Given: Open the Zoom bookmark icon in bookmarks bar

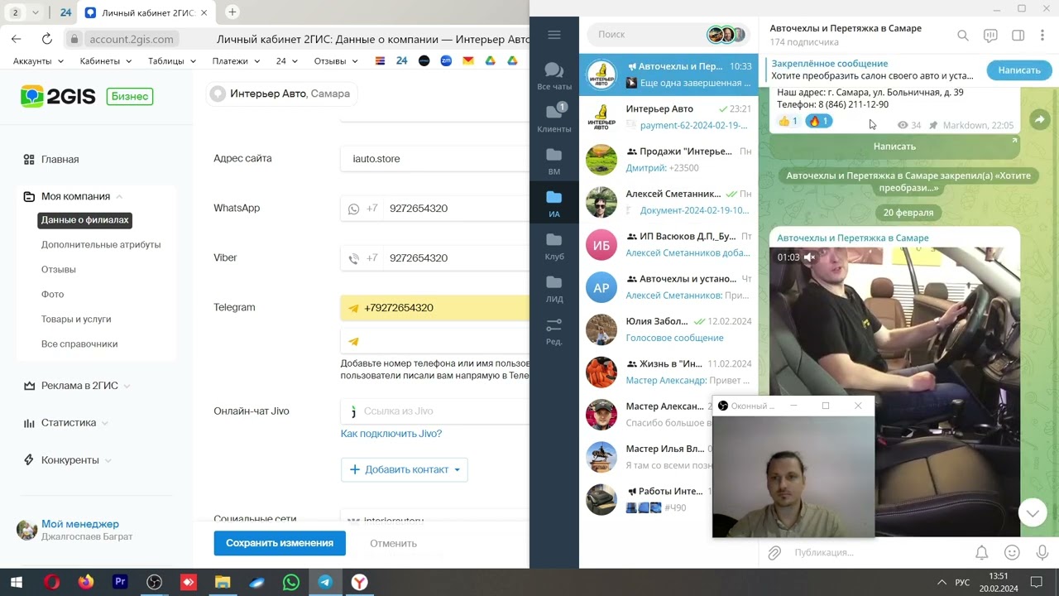Looking at the screenshot, I should pos(446,61).
